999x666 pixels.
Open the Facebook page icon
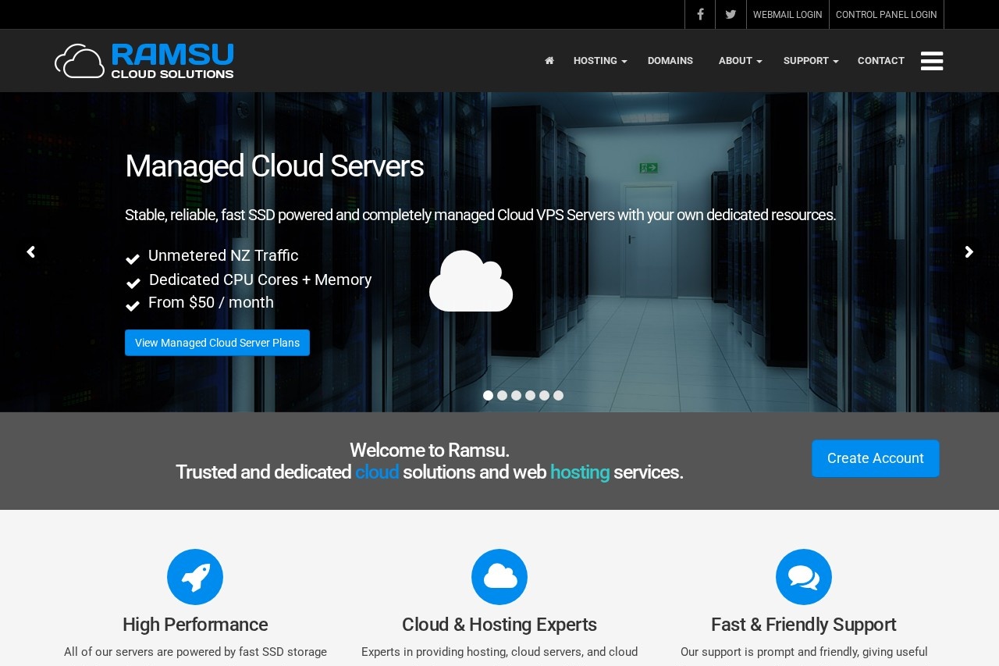(x=700, y=15)
